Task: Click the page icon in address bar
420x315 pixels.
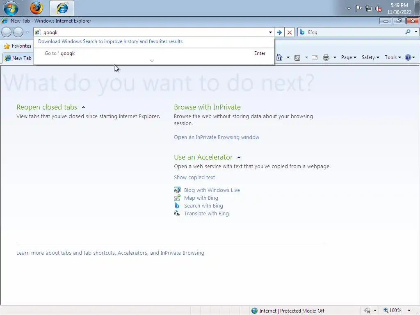Action: tap(38, 32)
